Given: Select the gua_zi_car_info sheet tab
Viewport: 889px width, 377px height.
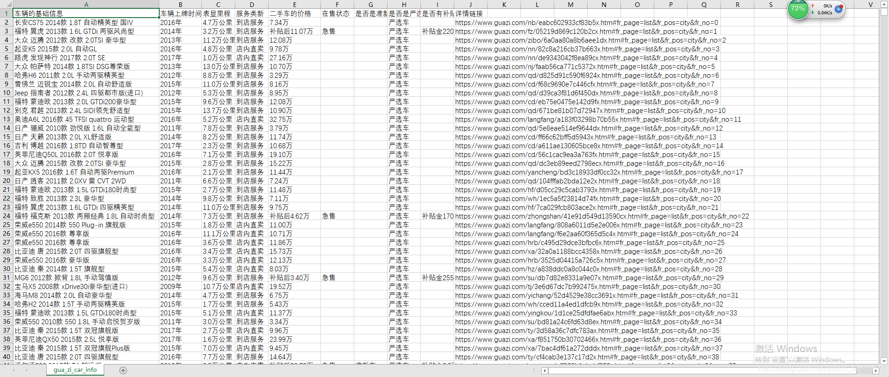Looking at the screenshot, I should [x=75, y=370].
